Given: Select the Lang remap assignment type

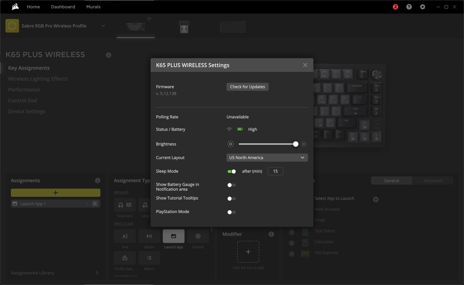Looking at the screenshot, I should coord(145,205).
